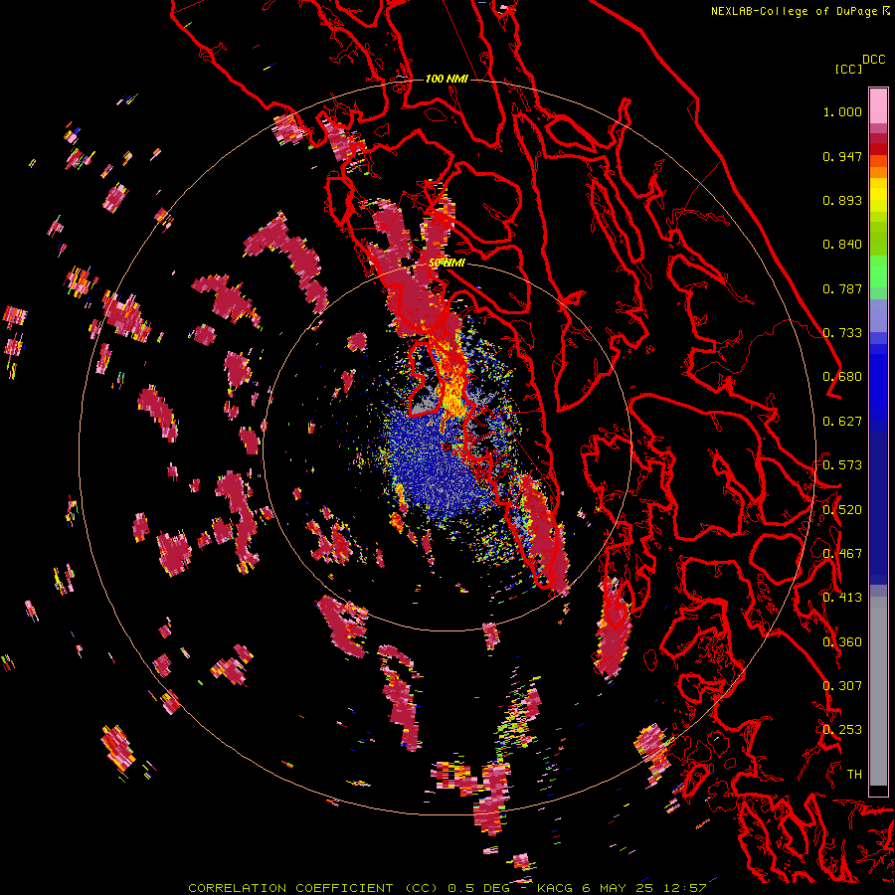Click the 0.893 scale value

coord(842,200)
